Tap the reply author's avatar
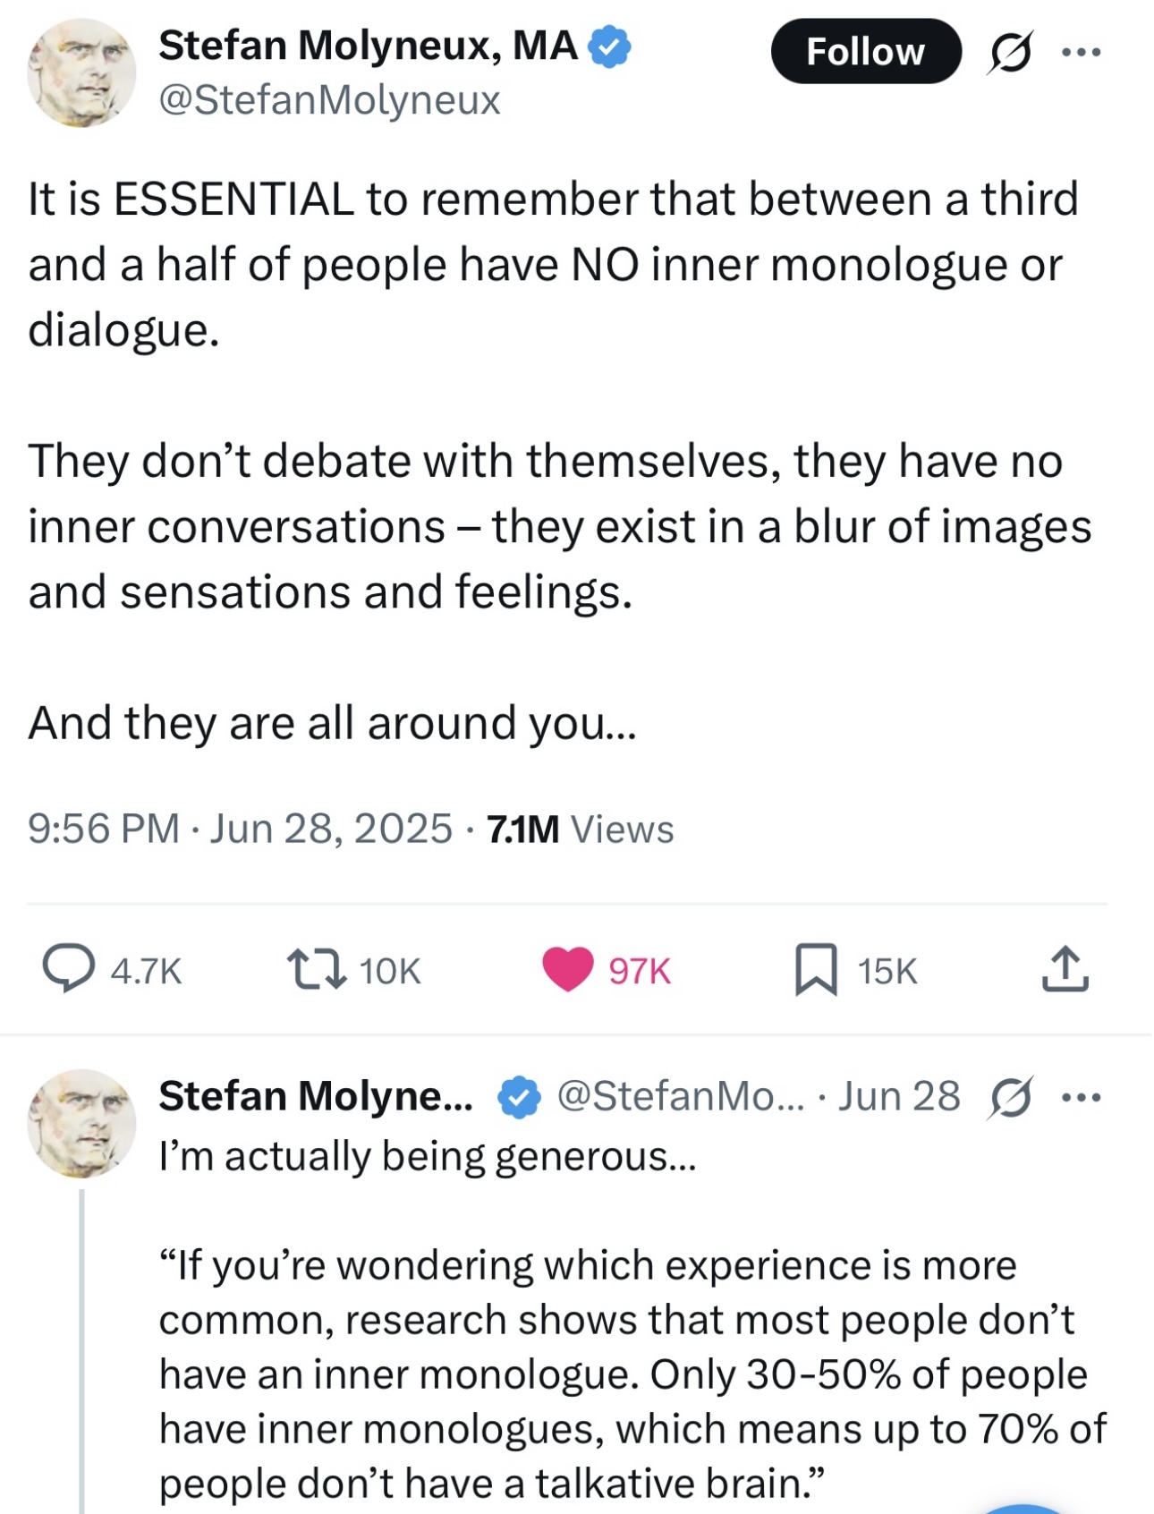1154x1514 pixels. click(81, 1123)
